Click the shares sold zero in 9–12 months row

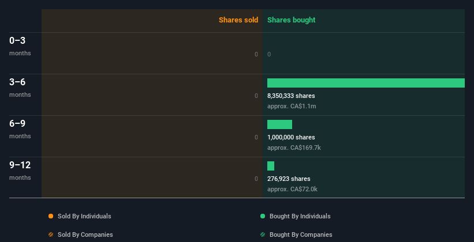pyautogui.click(x=256, y=179)
